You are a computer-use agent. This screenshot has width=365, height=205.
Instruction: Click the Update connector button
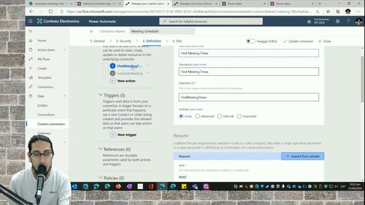tap(298, 41)
